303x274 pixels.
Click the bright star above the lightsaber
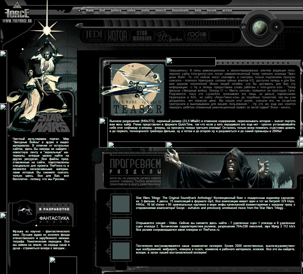tap(47, 30)
